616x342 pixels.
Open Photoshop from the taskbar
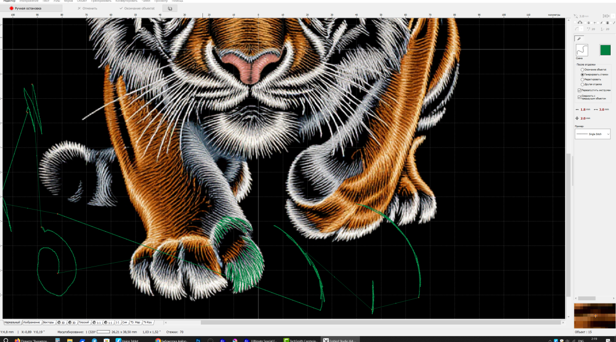(x=199, y=340)
